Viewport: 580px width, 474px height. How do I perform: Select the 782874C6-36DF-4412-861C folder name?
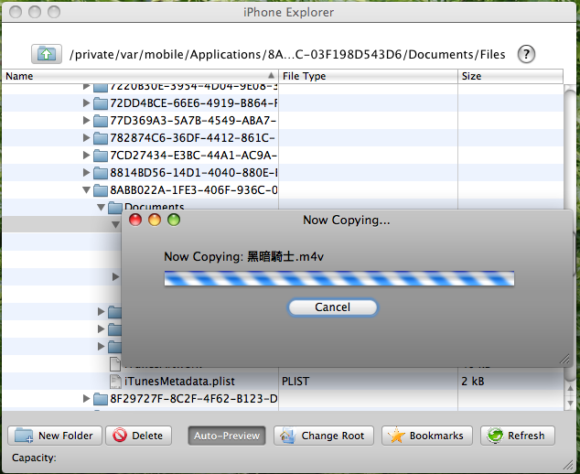point(192,137)
